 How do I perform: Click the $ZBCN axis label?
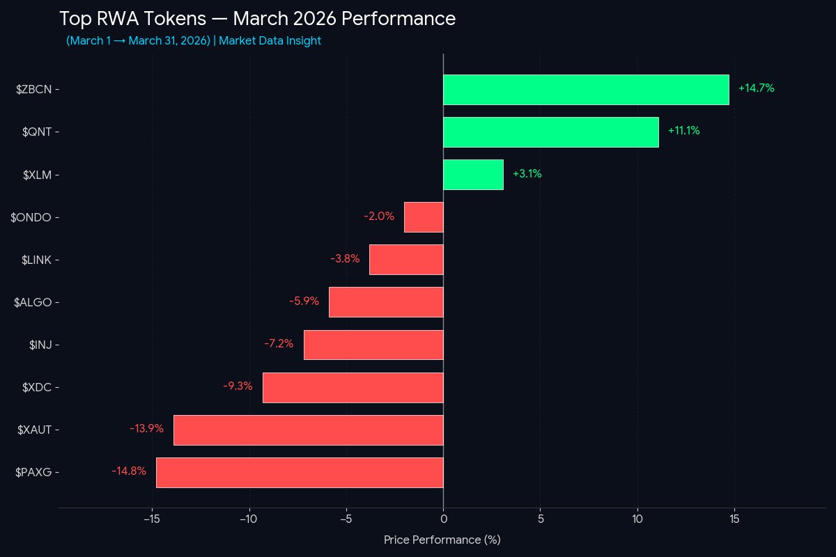(33, 89)
